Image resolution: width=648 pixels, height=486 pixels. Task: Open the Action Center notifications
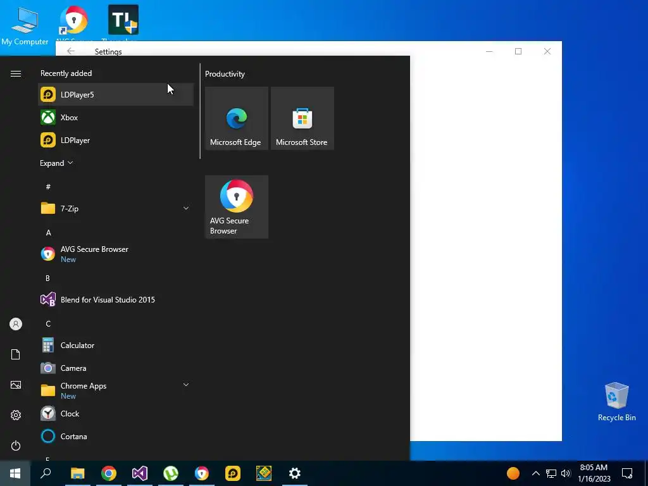[x=627, y=473]
